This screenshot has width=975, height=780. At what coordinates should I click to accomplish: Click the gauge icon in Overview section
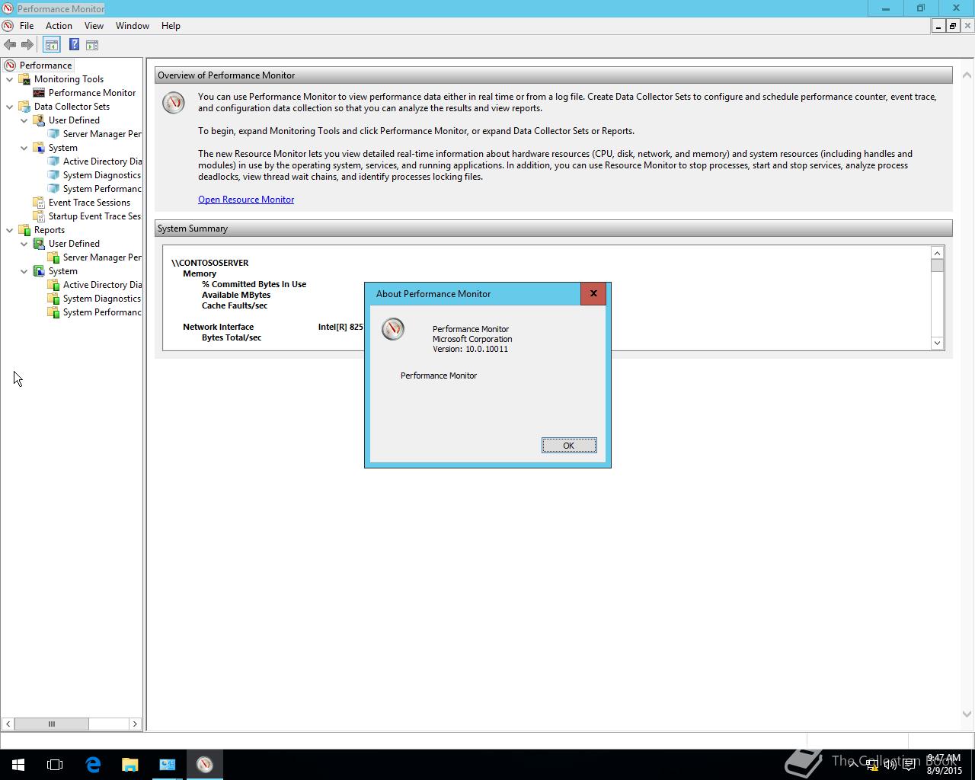point(174,103)
